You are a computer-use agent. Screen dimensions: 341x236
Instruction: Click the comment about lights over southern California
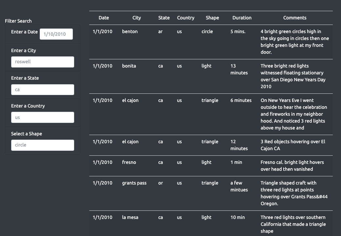point(293,224)
